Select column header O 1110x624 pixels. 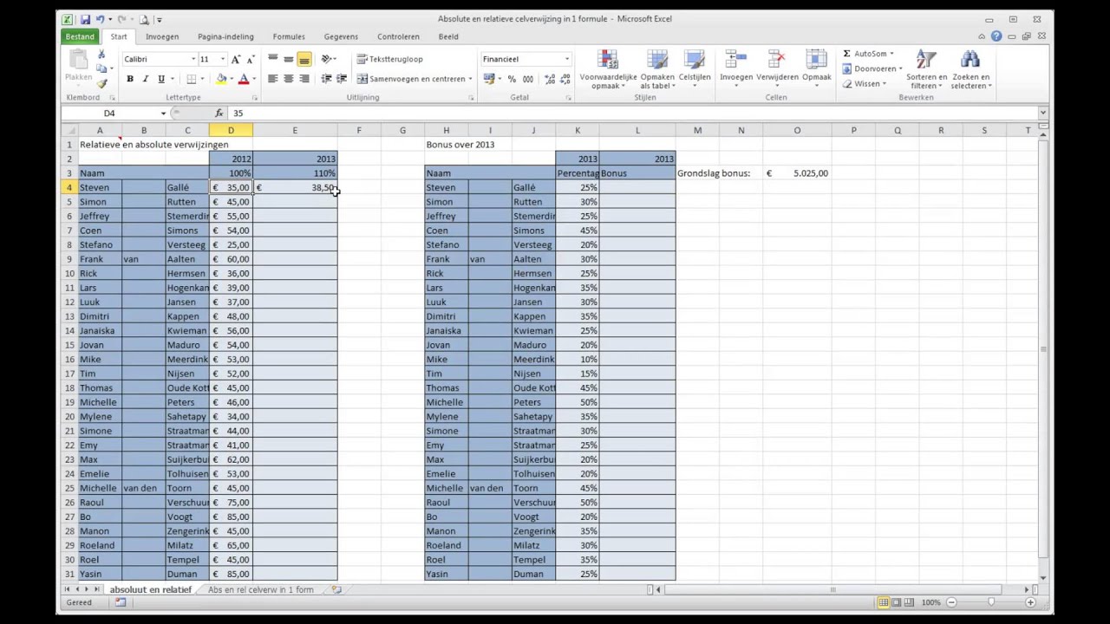[x=797, y=130]
